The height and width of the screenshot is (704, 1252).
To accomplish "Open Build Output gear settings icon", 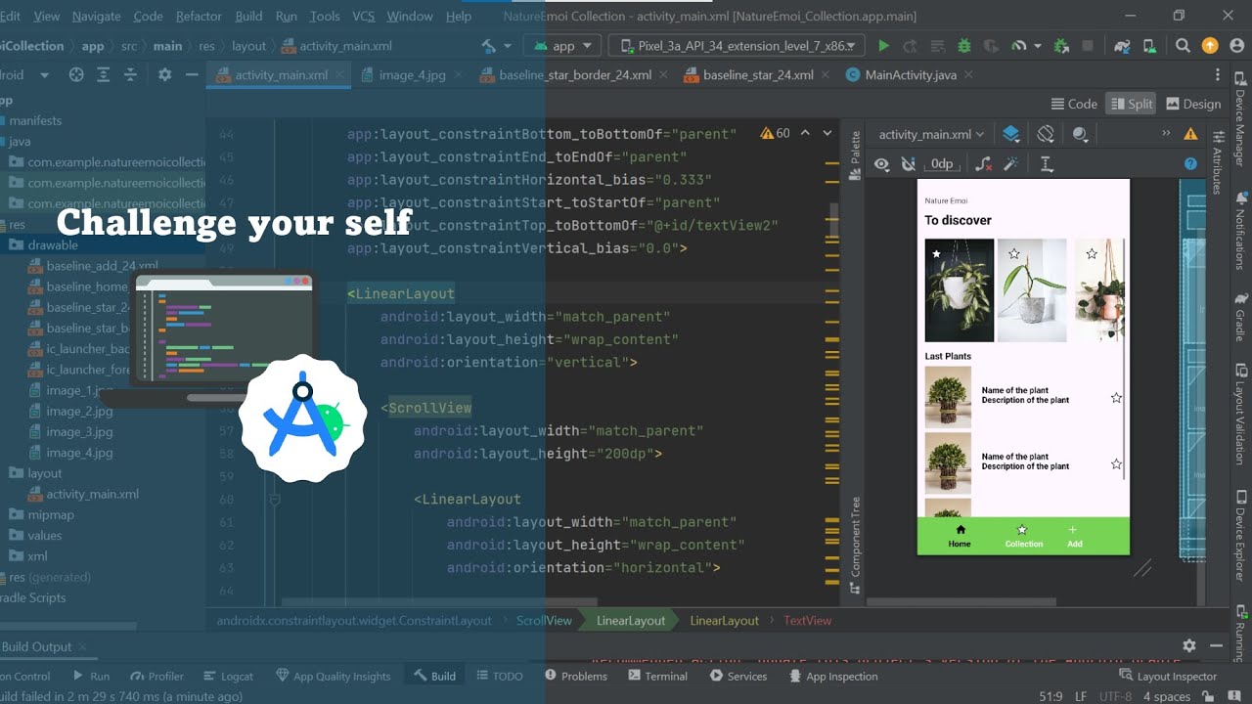I will [1189, 645].
